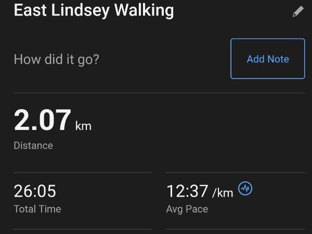This screenshot has width=312, height=234.
Task: Click the divider line beneath Avg Pace
Action: pyautogui.click(x=236, y=229)
